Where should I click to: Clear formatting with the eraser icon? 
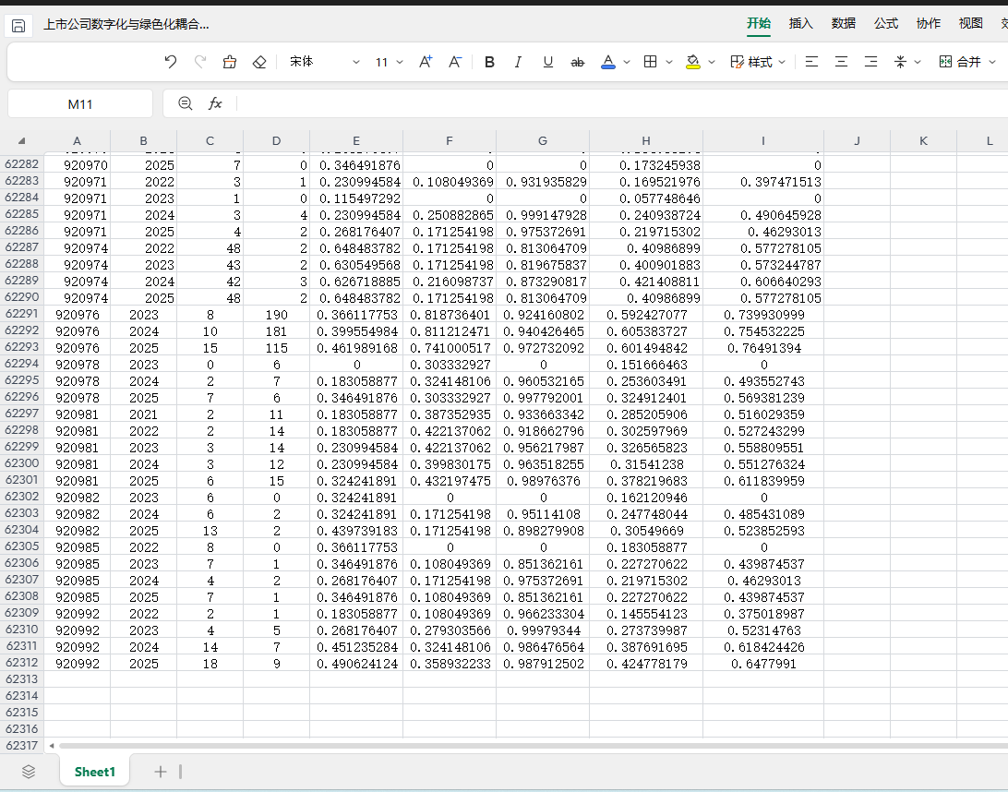click(x=259, y=62)
